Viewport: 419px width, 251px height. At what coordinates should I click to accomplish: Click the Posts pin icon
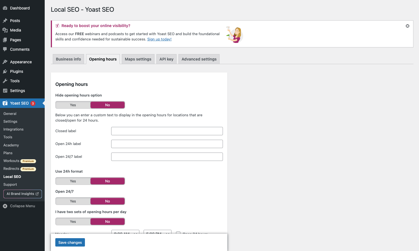[5, 21]
